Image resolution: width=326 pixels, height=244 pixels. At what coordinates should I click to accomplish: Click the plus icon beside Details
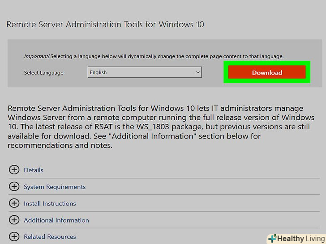point(14,170)
